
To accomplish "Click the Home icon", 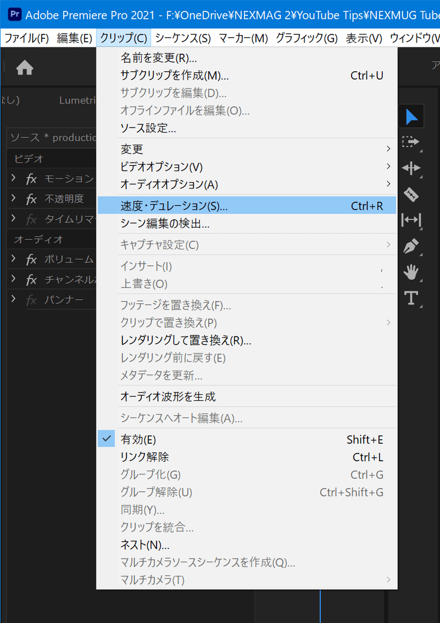I will (24, 68).
